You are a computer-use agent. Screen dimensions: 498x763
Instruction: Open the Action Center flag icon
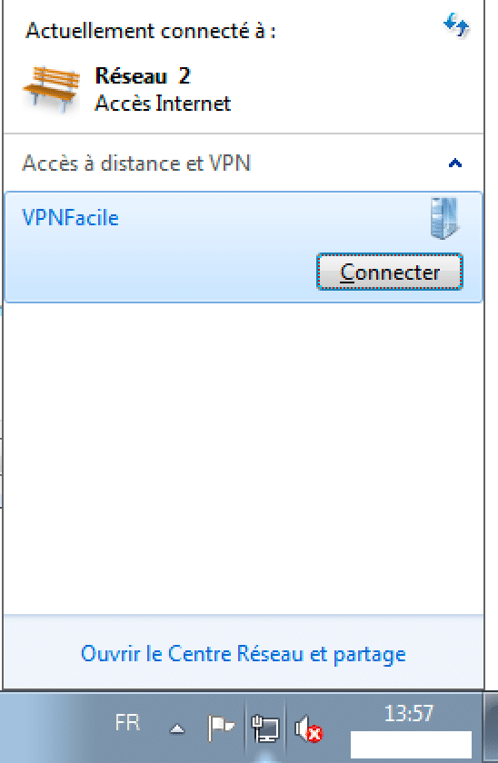point(221,728)
